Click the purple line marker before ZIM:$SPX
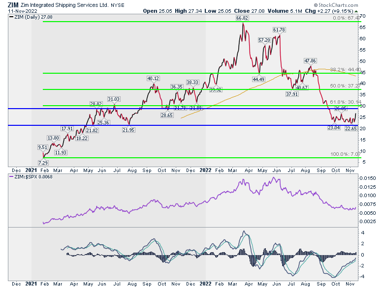This screenshot has width=384, height=288. (11, 177)
